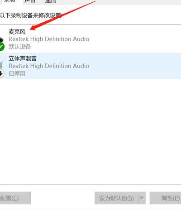
Task: Open 属性(P) for the selected device
Action: [165, 198]
